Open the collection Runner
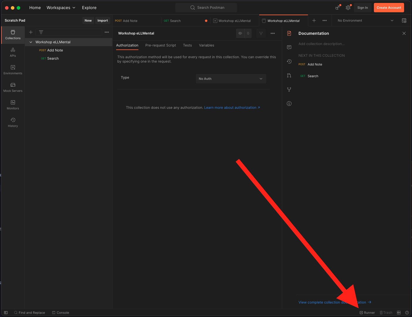 point(367,313)
